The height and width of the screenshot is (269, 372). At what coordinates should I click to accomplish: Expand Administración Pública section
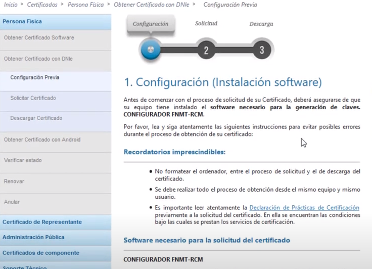coord(56,238)
